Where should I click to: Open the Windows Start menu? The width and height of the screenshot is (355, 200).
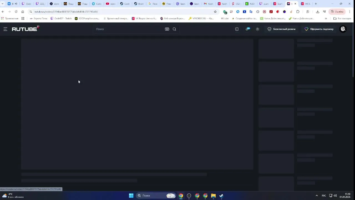point(131,196)
